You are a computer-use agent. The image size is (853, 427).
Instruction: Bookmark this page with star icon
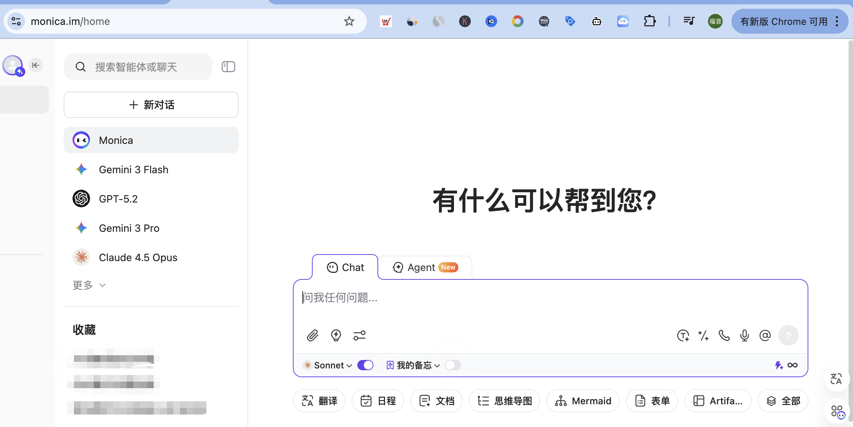[349, 21]
